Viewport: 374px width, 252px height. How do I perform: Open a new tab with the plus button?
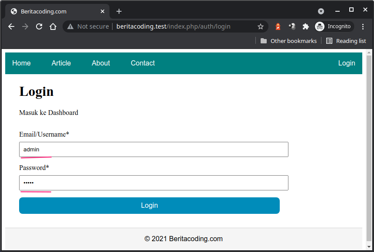[x=119, y=11]
